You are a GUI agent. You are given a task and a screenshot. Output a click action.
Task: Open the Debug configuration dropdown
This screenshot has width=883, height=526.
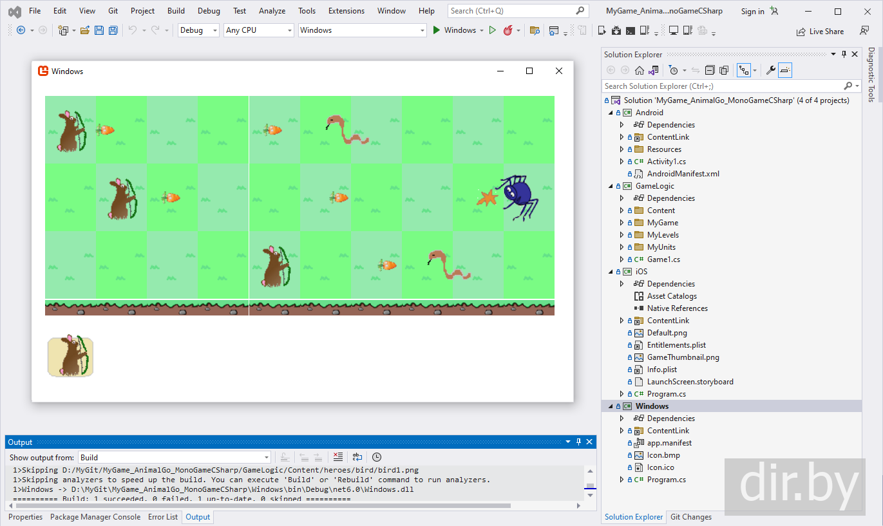pyautogui.click(x=198, y=30)
